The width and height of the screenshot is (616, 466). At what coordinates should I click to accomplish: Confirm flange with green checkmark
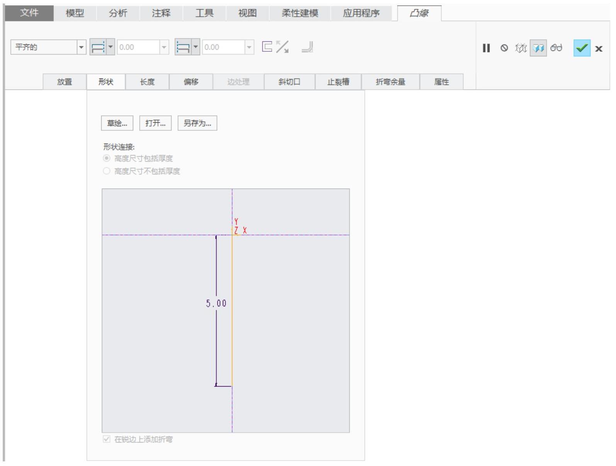click(582, 48)
